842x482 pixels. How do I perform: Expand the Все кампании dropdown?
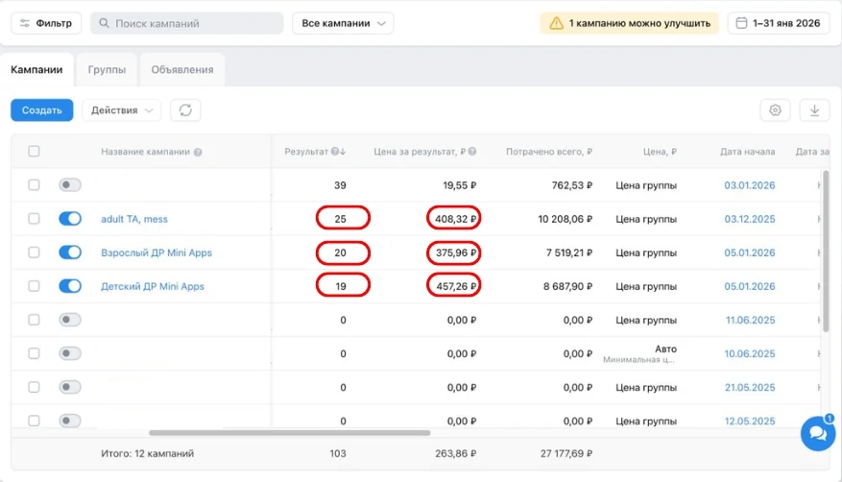pyautogui.click(x=343, y=23)
